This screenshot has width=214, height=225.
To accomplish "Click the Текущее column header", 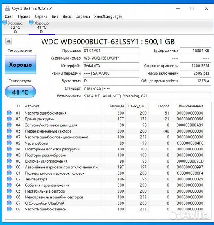I will [x=114, y=106].
